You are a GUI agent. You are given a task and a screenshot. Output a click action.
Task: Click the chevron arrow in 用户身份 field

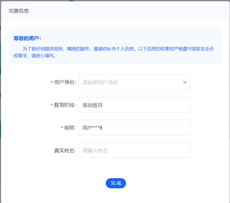point(185,82)
